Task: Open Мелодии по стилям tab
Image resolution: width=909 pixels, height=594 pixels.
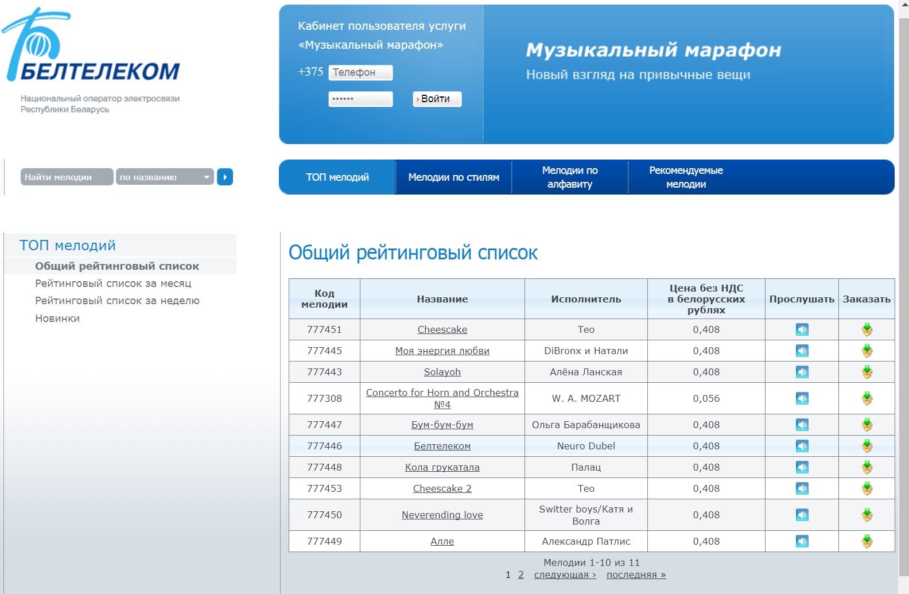Action: (454, 177)
